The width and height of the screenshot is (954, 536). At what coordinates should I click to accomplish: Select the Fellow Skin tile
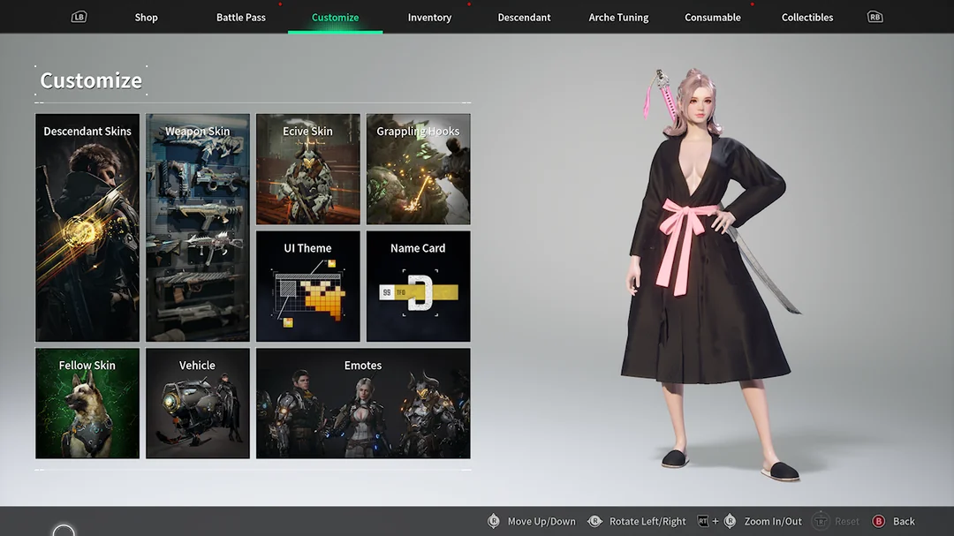coord(87,404)
